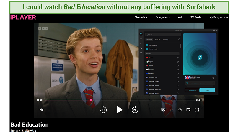
Task: Click the Surfshark location search field
Action: tap(163, 35)
